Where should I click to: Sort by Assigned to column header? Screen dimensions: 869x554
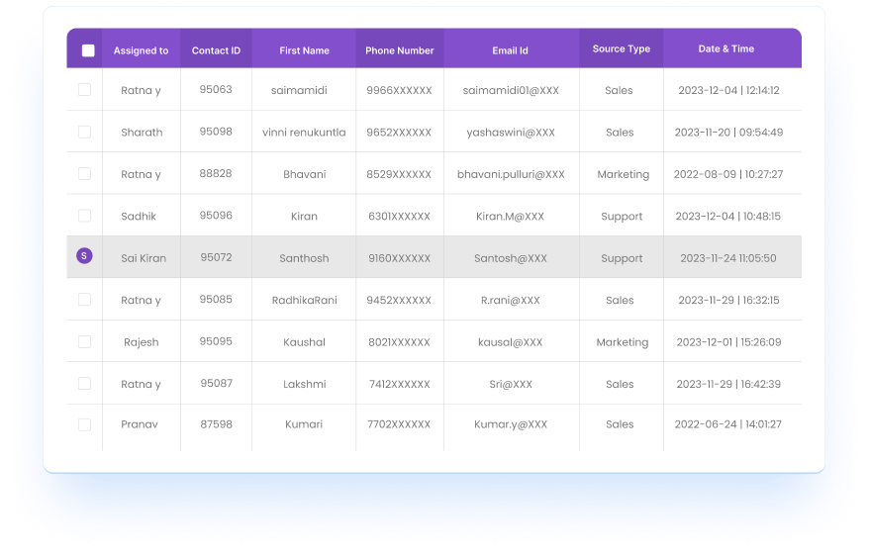click(x=141, y=50)
